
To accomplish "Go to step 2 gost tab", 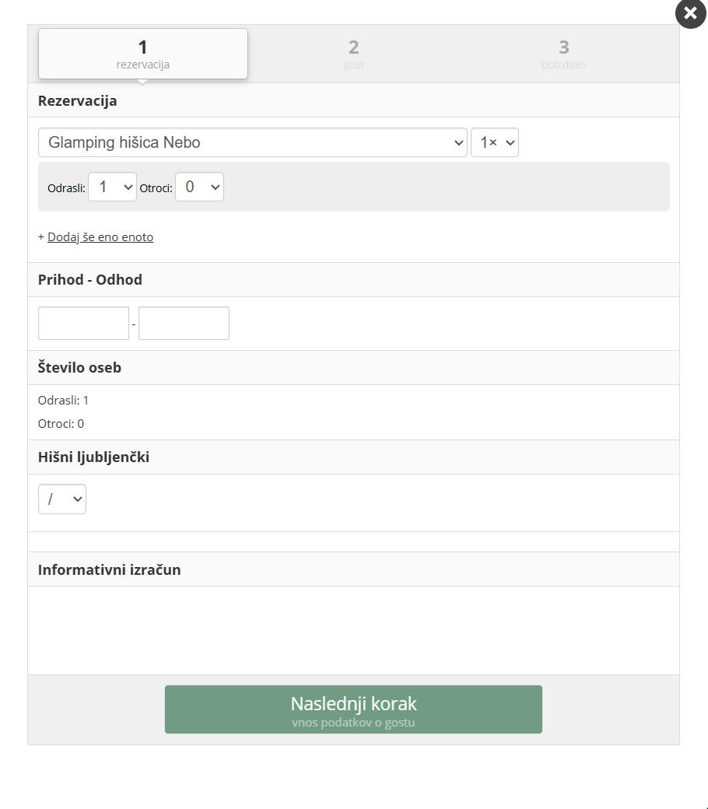I will (353, 54).
